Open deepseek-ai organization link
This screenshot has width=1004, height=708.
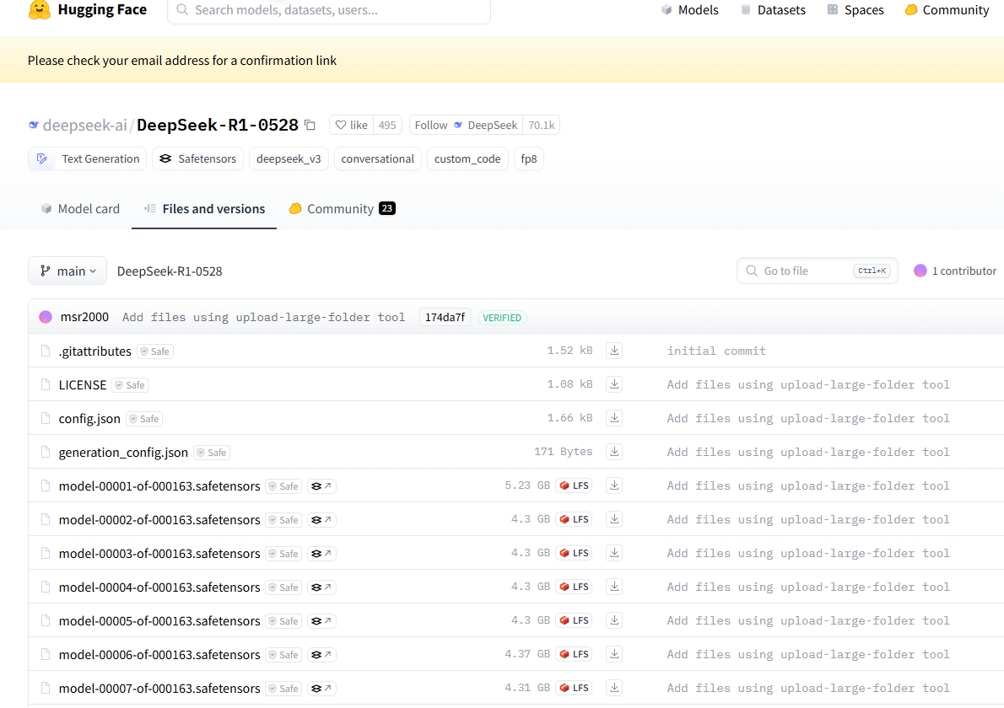[84, 126]
